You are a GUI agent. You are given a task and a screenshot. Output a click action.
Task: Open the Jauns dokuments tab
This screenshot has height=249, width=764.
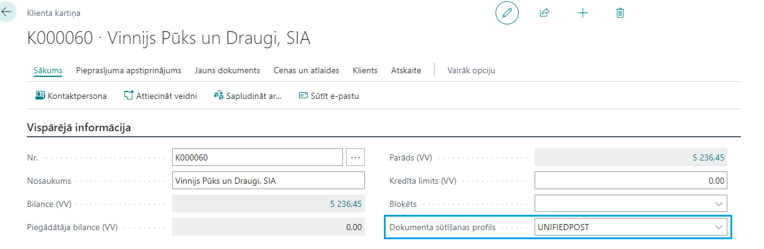[x=227, y=70]
